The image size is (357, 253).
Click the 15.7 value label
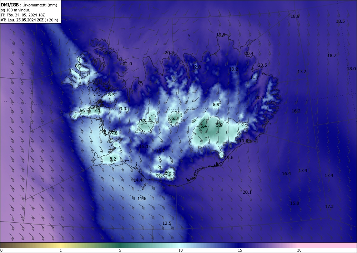pyautogui.click(x=160, y=151)
